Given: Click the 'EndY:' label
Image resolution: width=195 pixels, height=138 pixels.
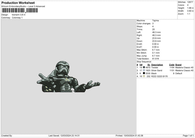Looking at the screenshot, I should click(x=139, y=47).
